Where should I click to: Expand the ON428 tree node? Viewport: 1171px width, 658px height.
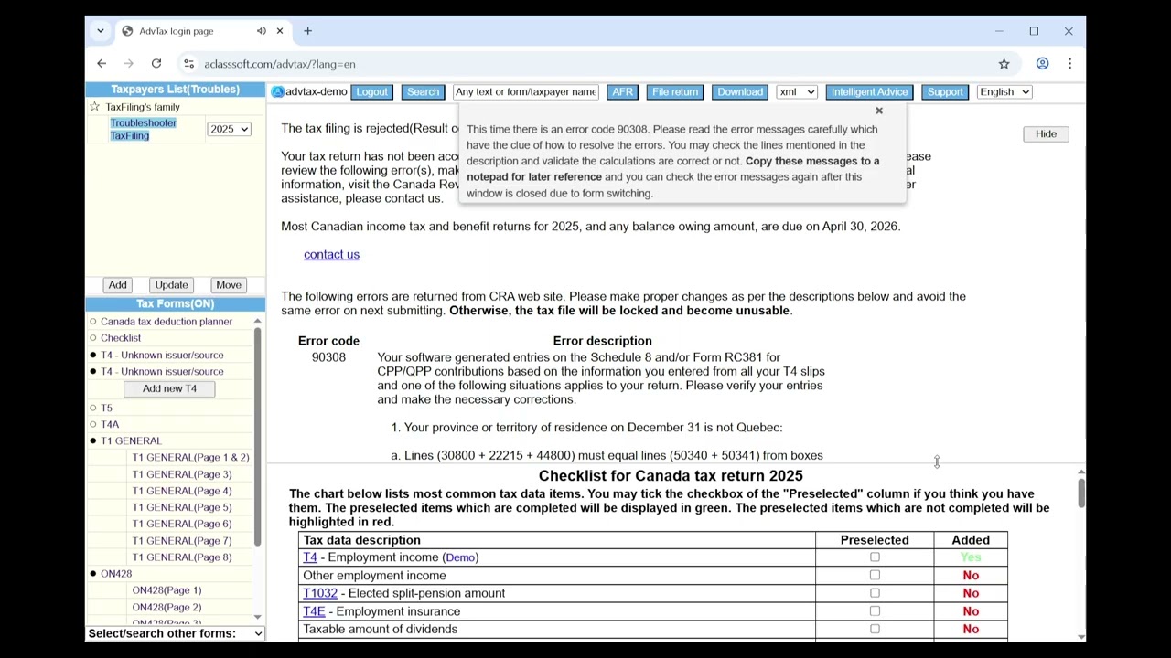click(x=92, y=574)
